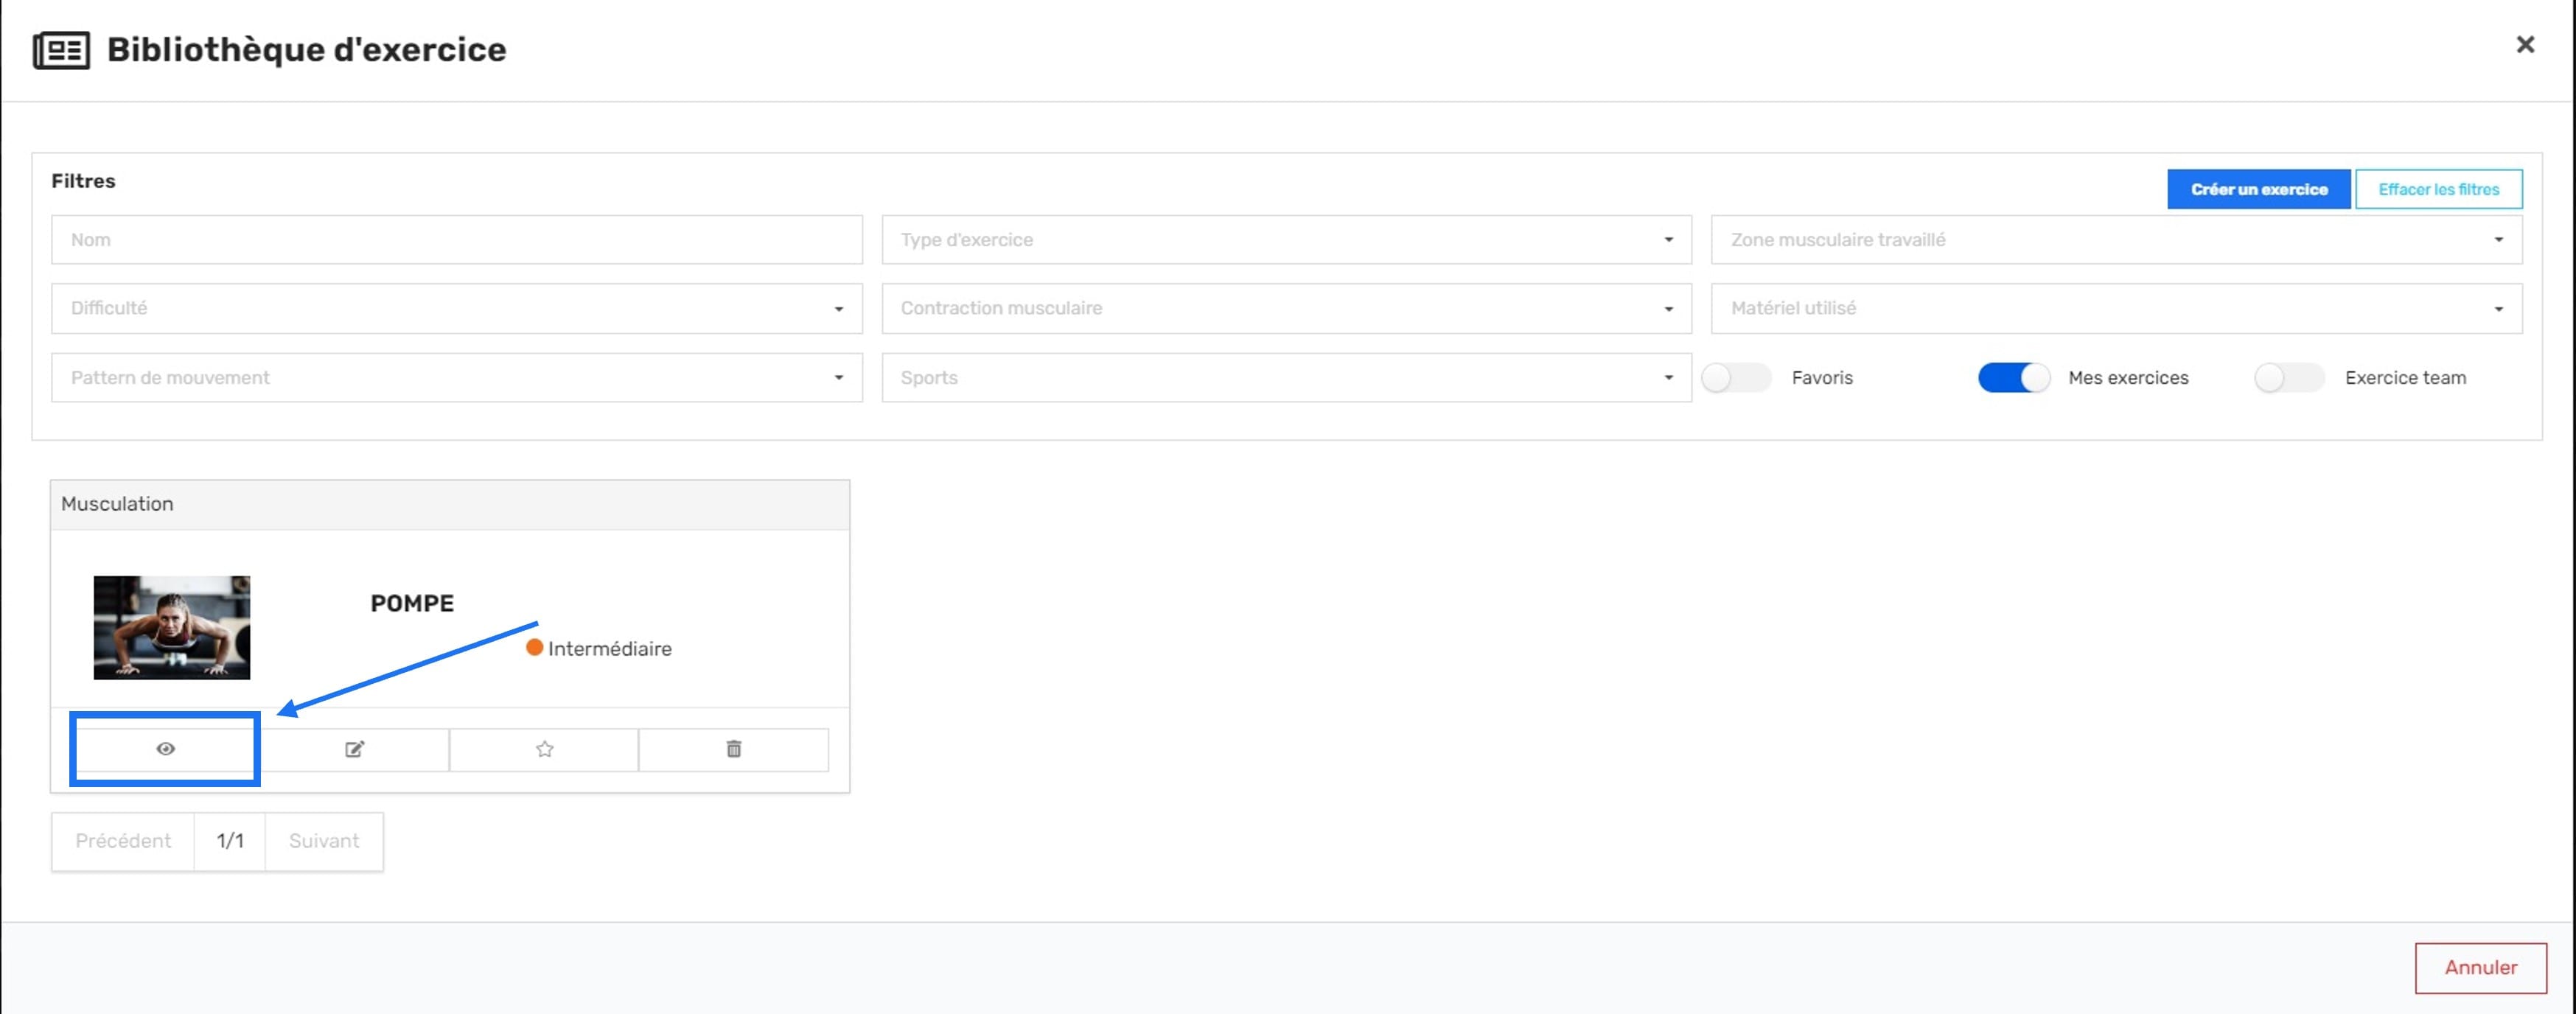
Task: Click the POMPE exercise title
Action: pos(412,603)
